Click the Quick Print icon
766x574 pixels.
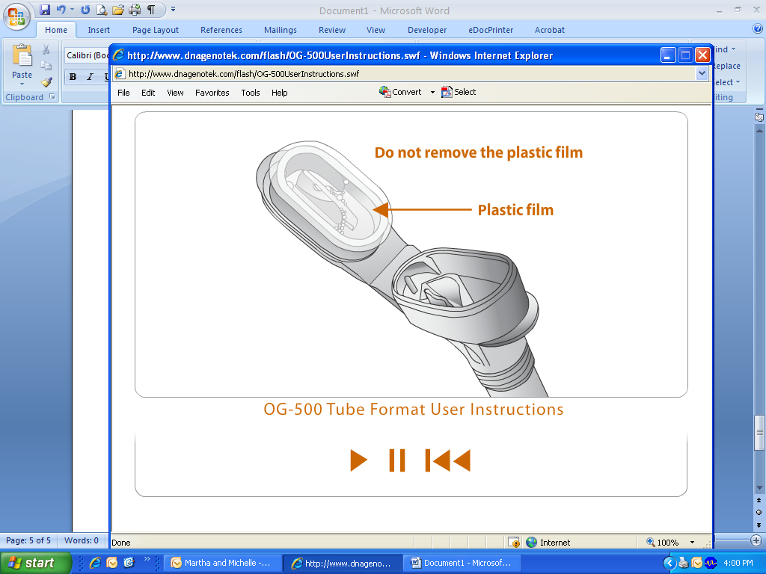click(135, 9)
